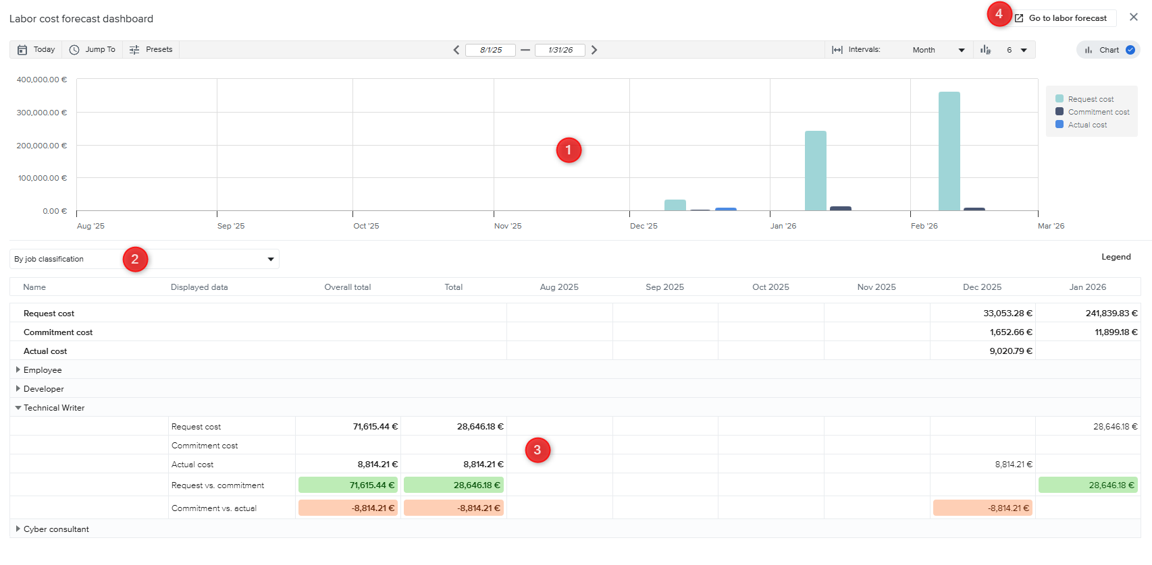
Task: Open the Presets sliders icon
Action: click(134, 50)
